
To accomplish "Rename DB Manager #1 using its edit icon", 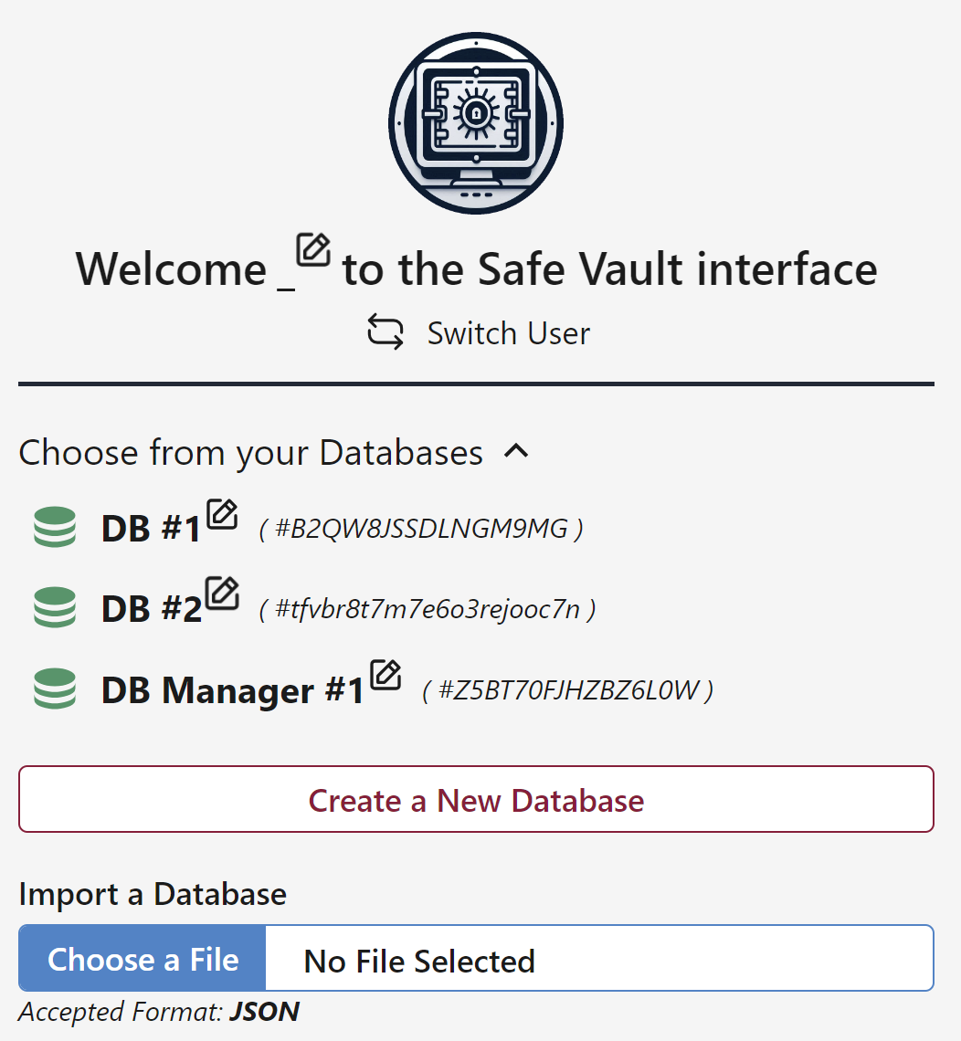I will (385, 675).
